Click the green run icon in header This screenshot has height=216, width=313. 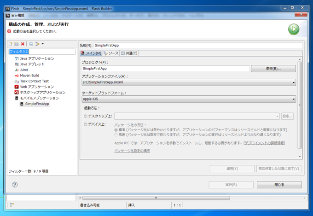pos(294,29)
